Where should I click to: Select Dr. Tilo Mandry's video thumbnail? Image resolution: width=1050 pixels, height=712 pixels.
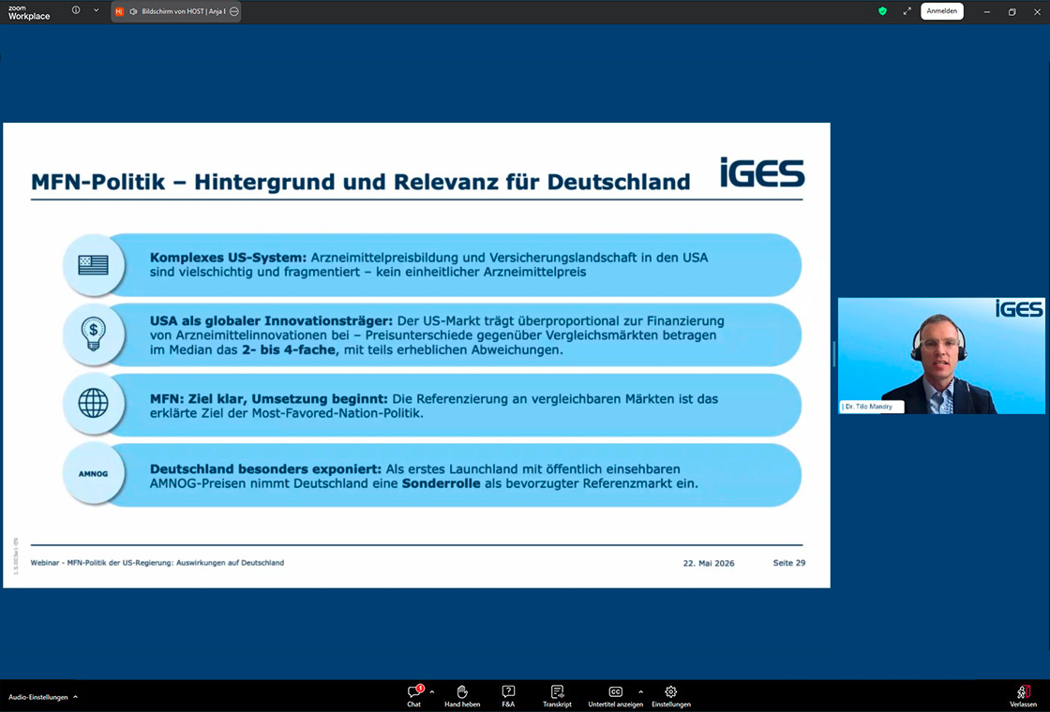pyautogui.click(x=941, y=355)
